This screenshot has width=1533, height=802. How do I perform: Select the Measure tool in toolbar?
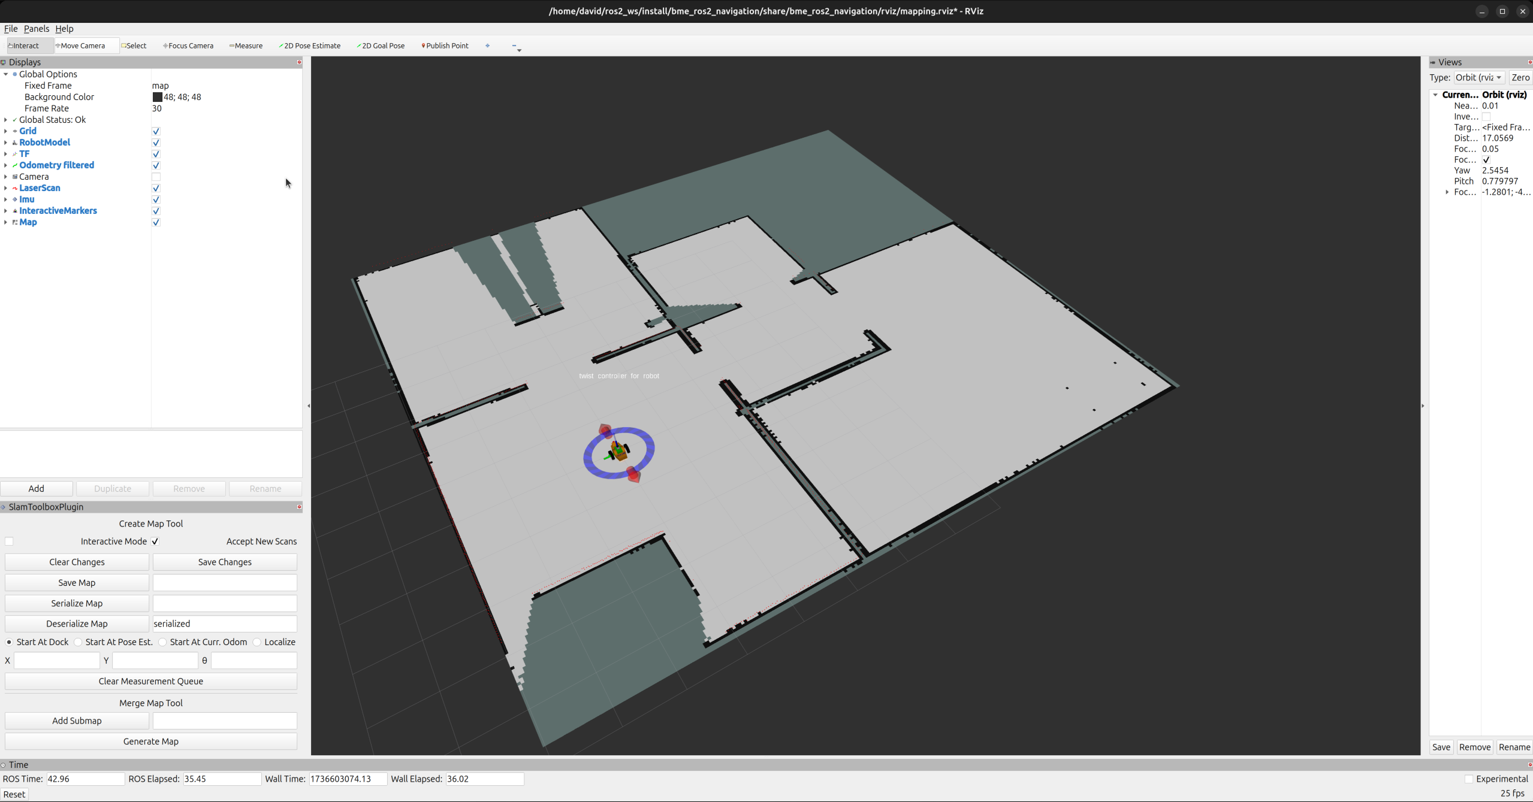click(x=246, y=46)
